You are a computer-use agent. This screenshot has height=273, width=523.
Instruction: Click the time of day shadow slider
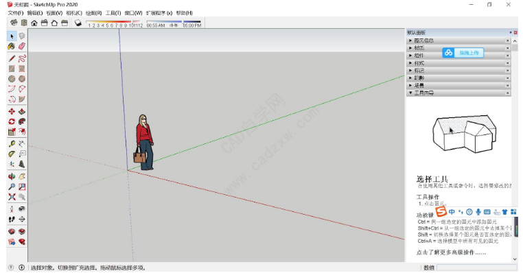click(x=174, y=23)
